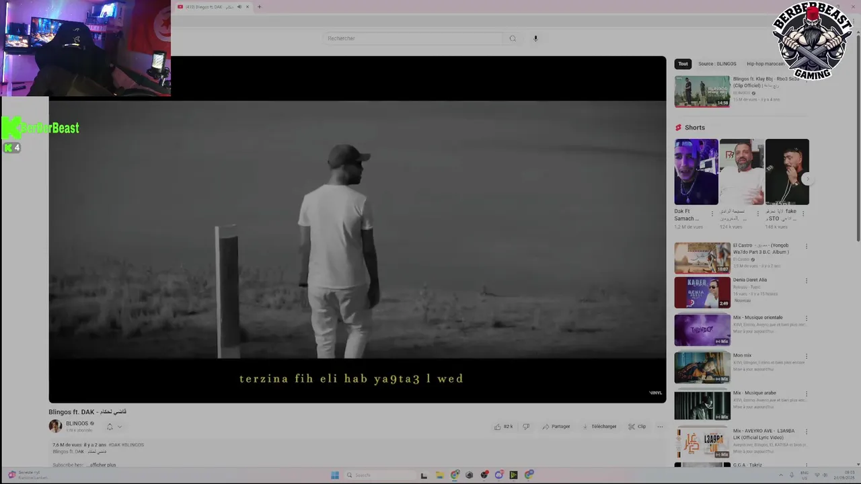
Task: Open El Castro Yongob Wa7do video
Action: 702,257
